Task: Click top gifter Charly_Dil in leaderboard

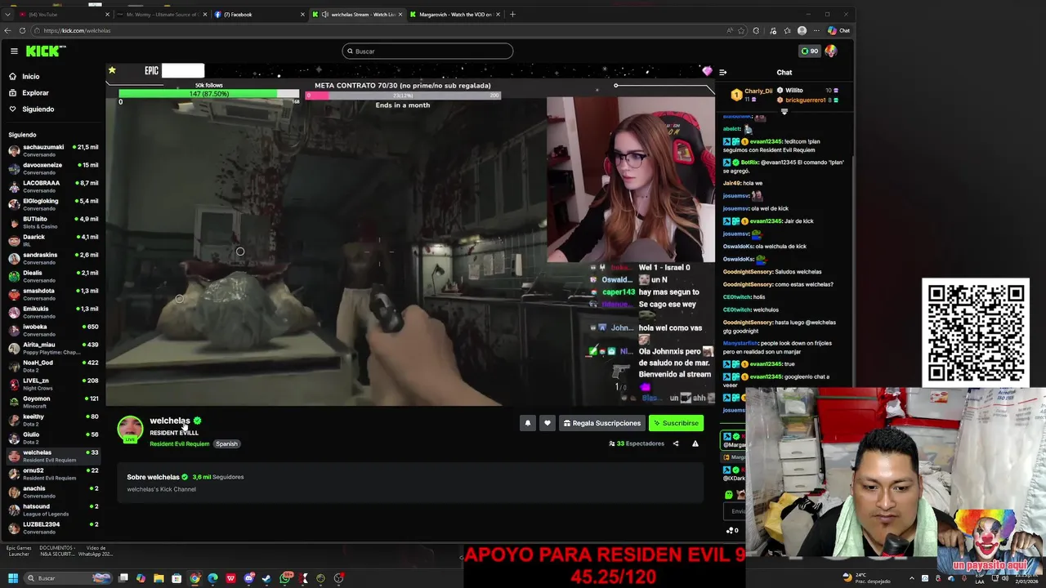Action: pyautogui.click(x=753, y=95)
